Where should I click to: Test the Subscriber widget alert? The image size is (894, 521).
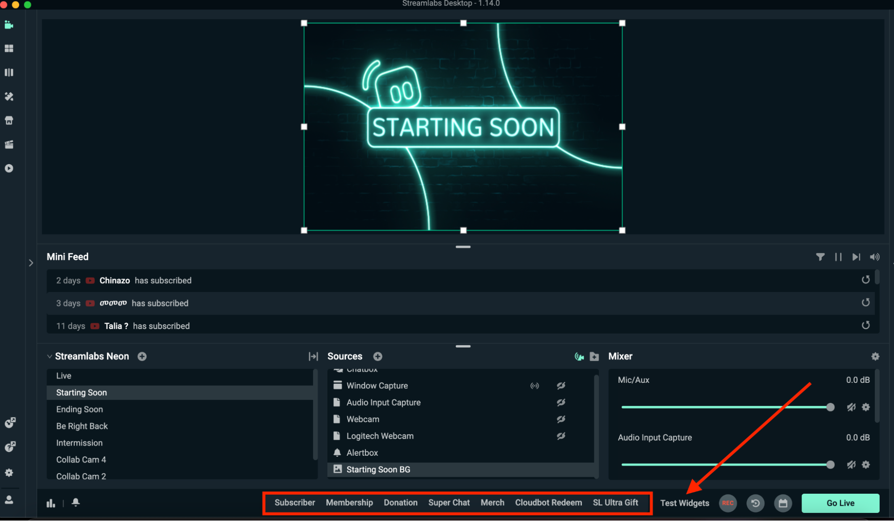point(295,503)
